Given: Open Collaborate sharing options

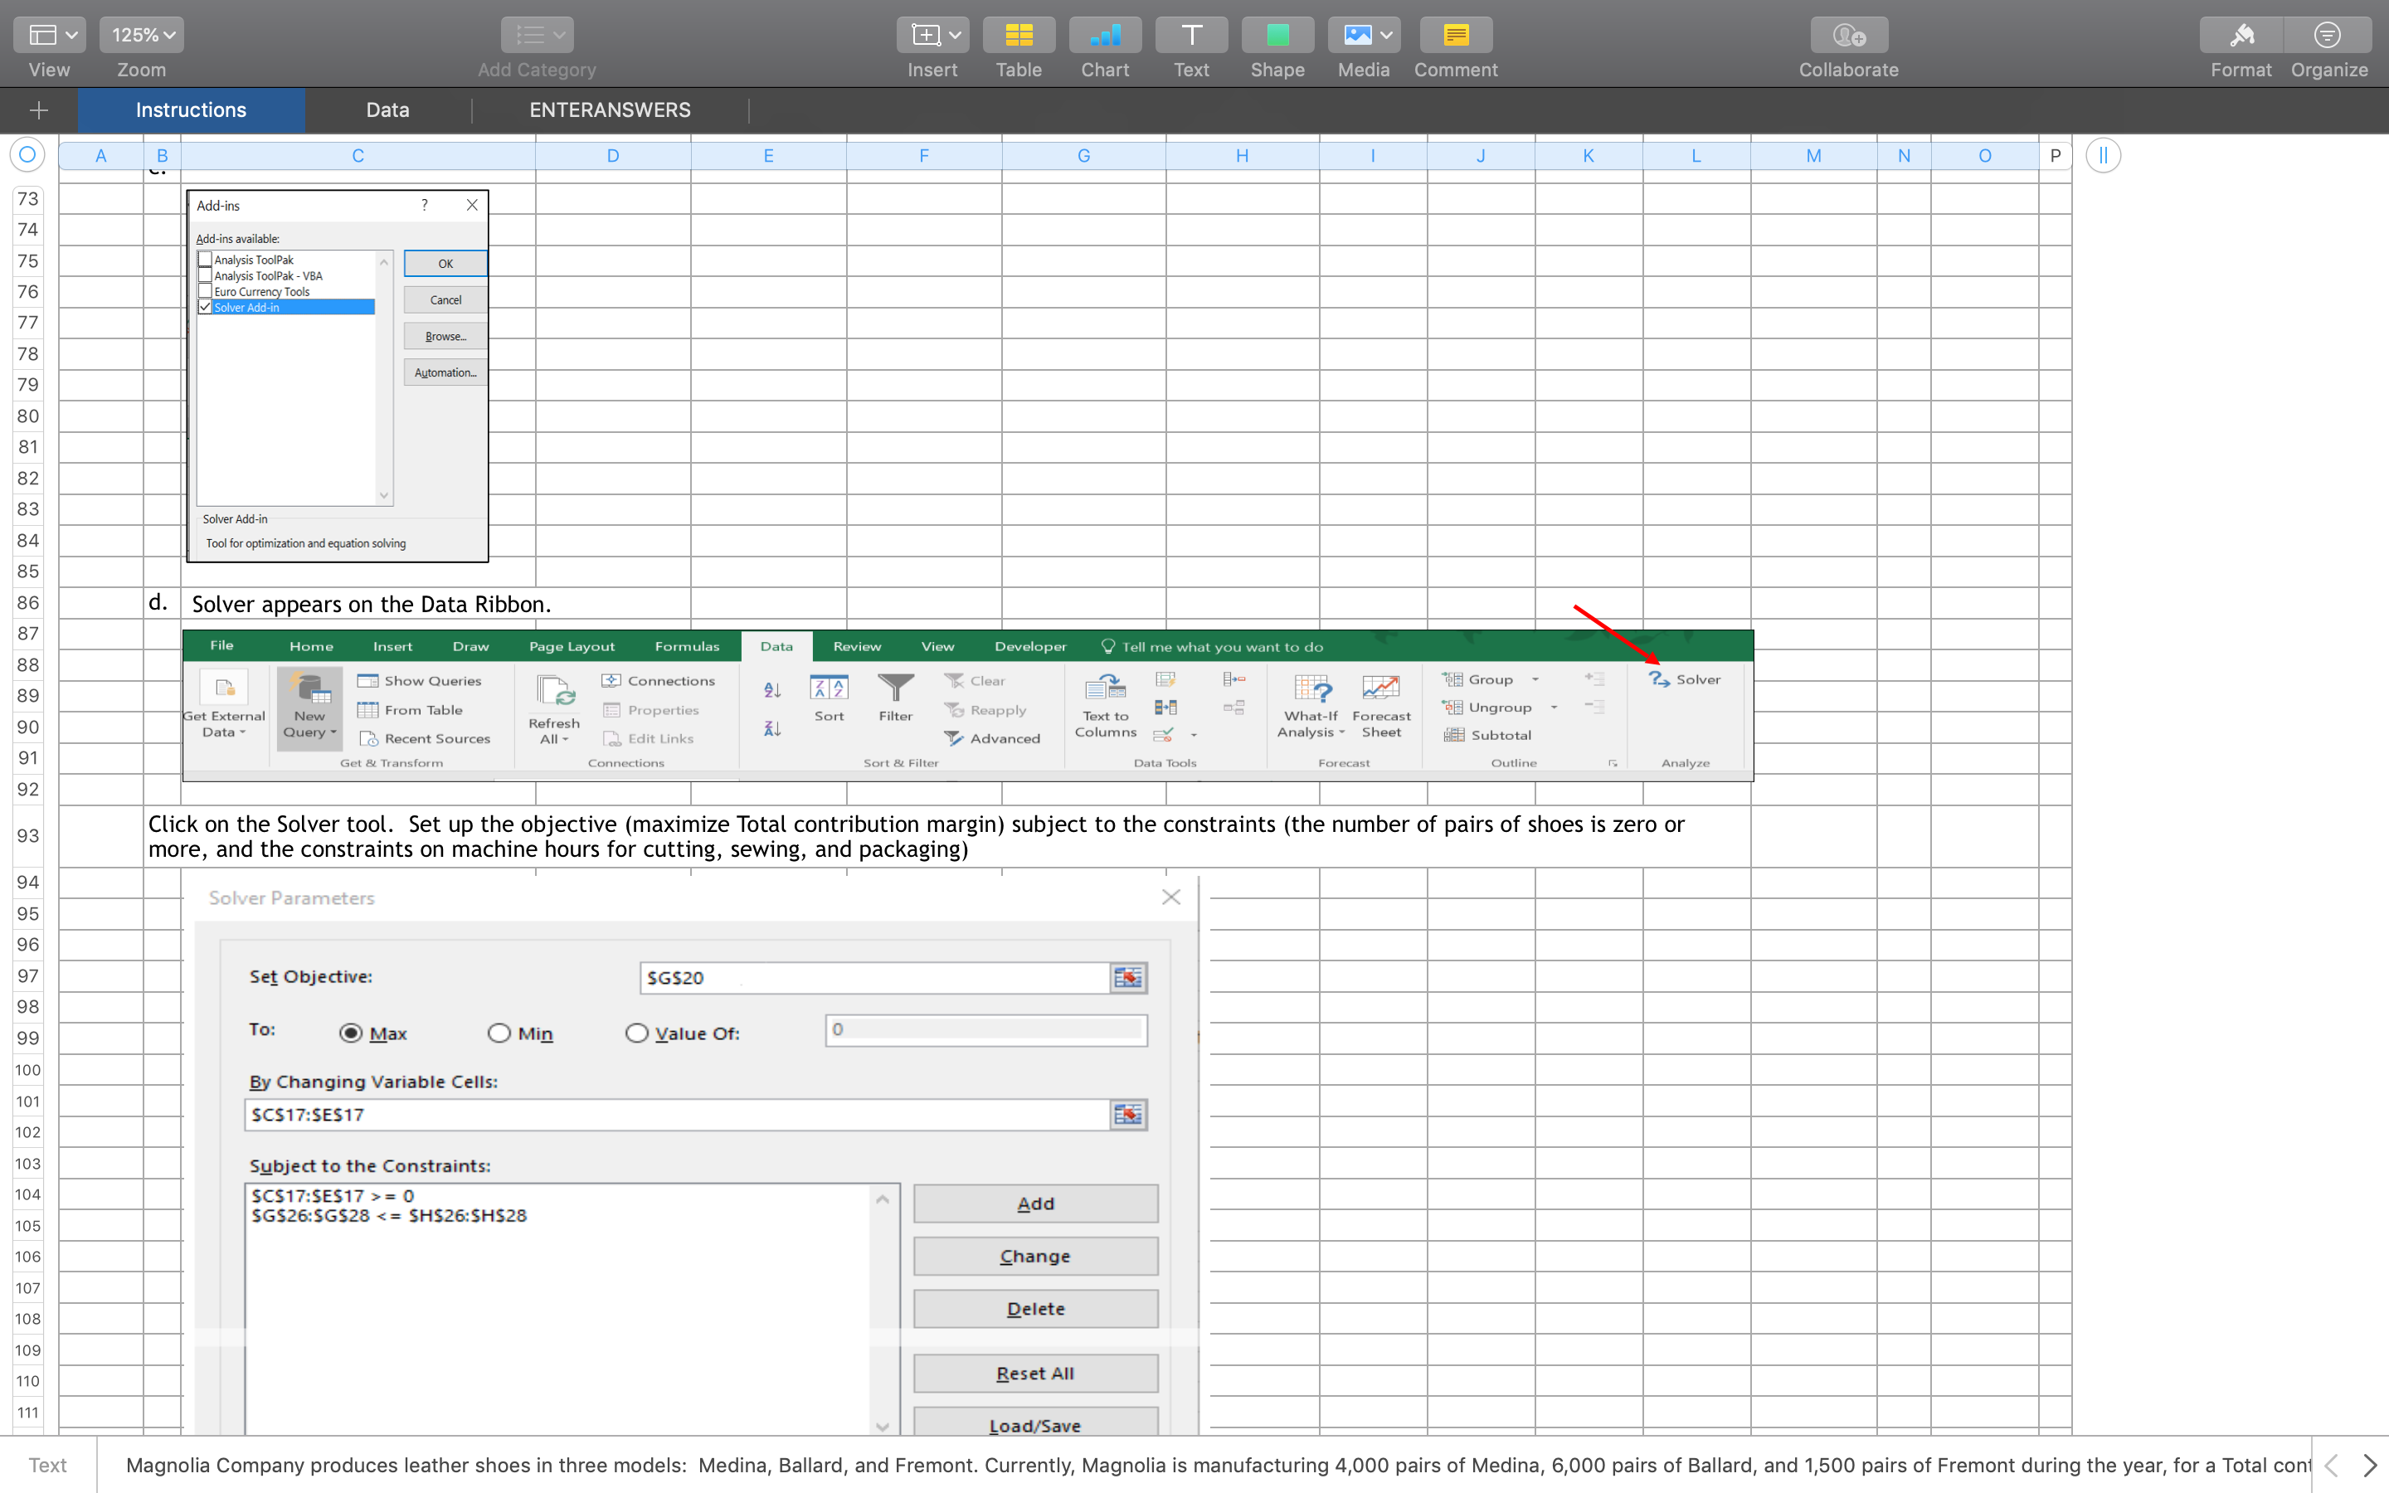Looking at the screenshot, I should coord(1847,35).
